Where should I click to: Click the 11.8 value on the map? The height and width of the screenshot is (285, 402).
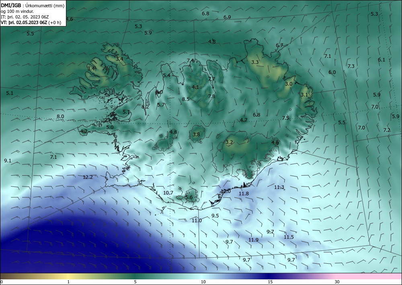(x=244, y=194)
